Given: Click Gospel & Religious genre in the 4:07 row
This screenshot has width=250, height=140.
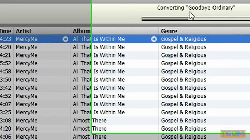Looking at the screenshot, I should 184,104.
